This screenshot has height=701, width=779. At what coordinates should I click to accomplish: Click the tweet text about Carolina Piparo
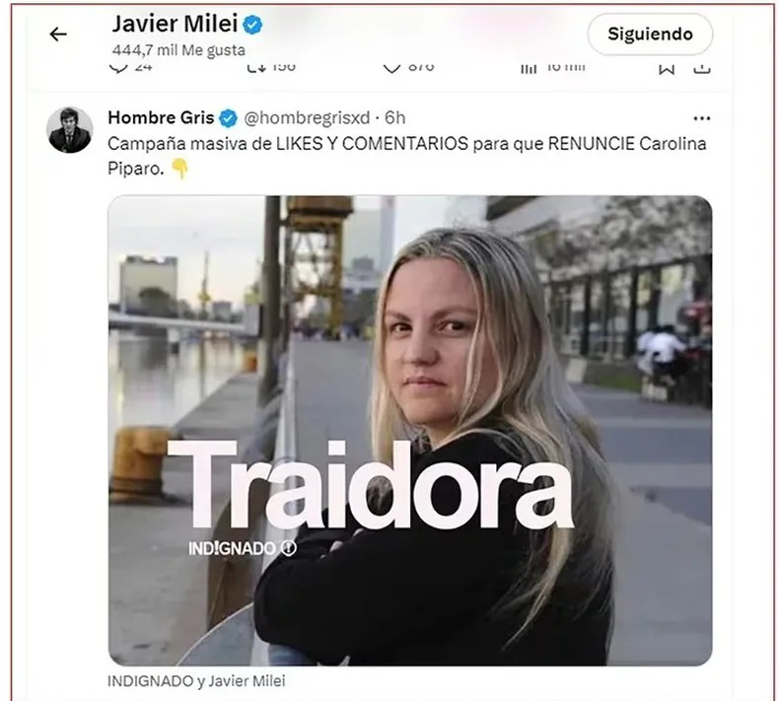[406, 156]
